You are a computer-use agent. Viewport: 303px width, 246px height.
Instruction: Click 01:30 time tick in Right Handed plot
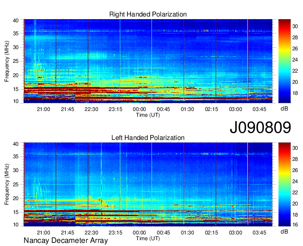188,109
